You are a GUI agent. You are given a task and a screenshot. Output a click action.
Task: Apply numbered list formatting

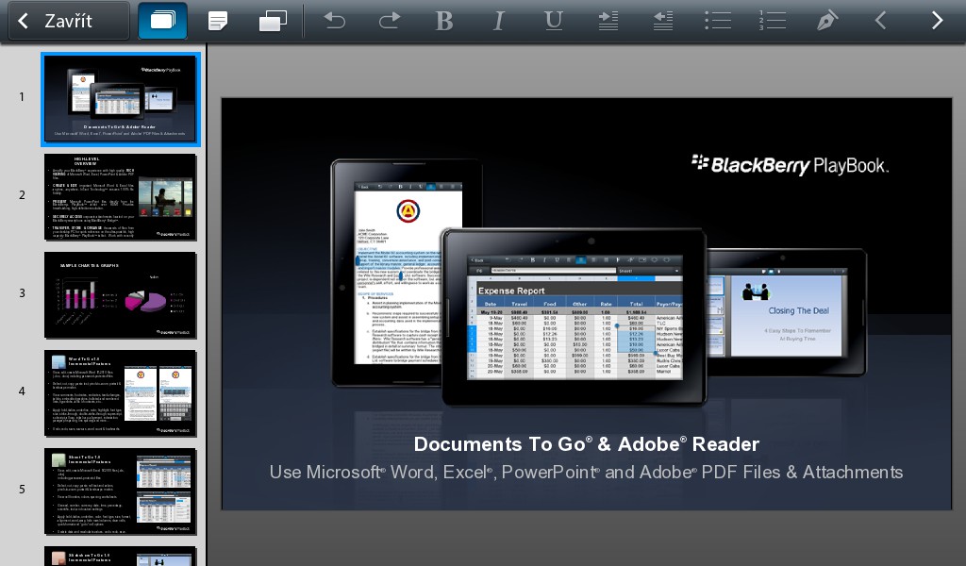pyautogui.click(x=772, y=21)
